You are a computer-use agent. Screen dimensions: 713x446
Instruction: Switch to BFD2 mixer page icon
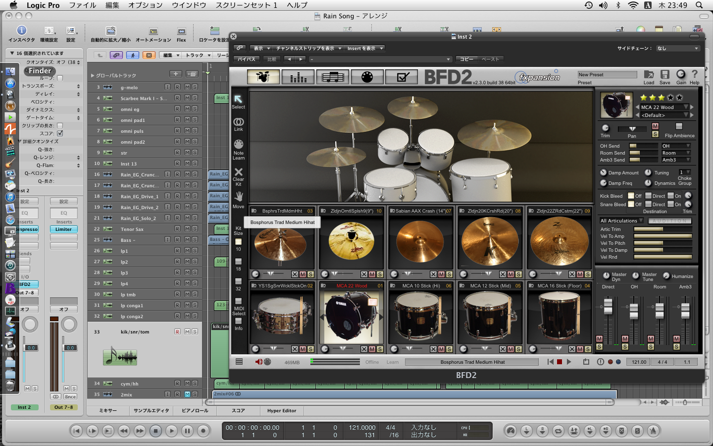pyautogui.click(x=298, y=77)
